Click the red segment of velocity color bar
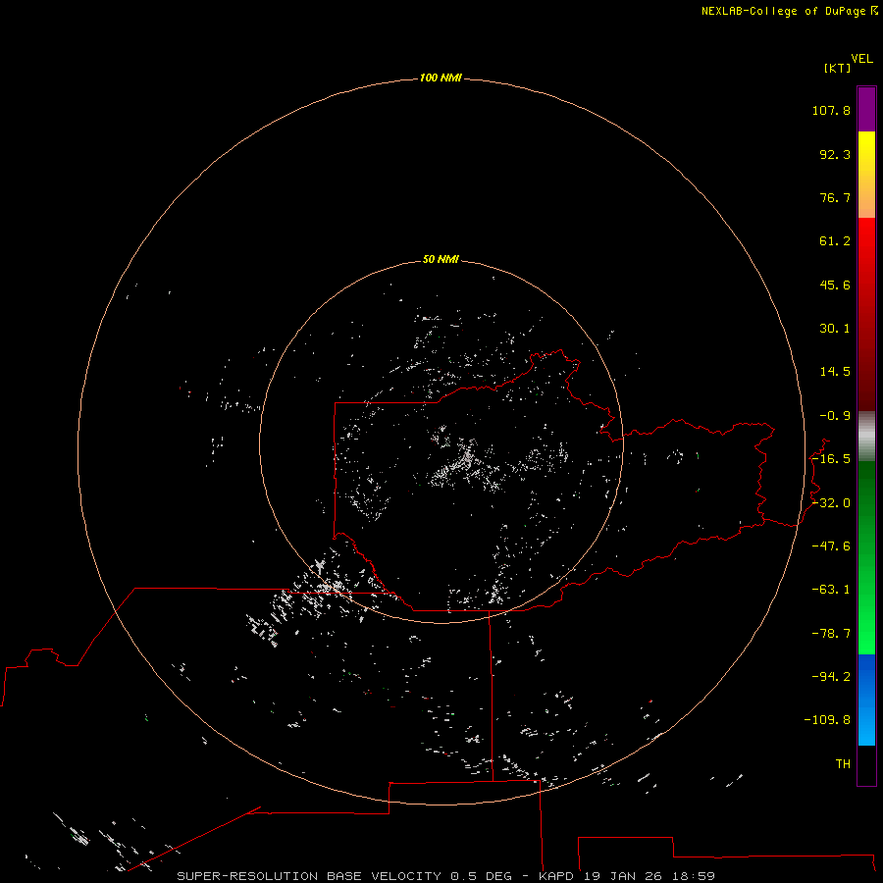The image size is (883, 883). [866, 314]
